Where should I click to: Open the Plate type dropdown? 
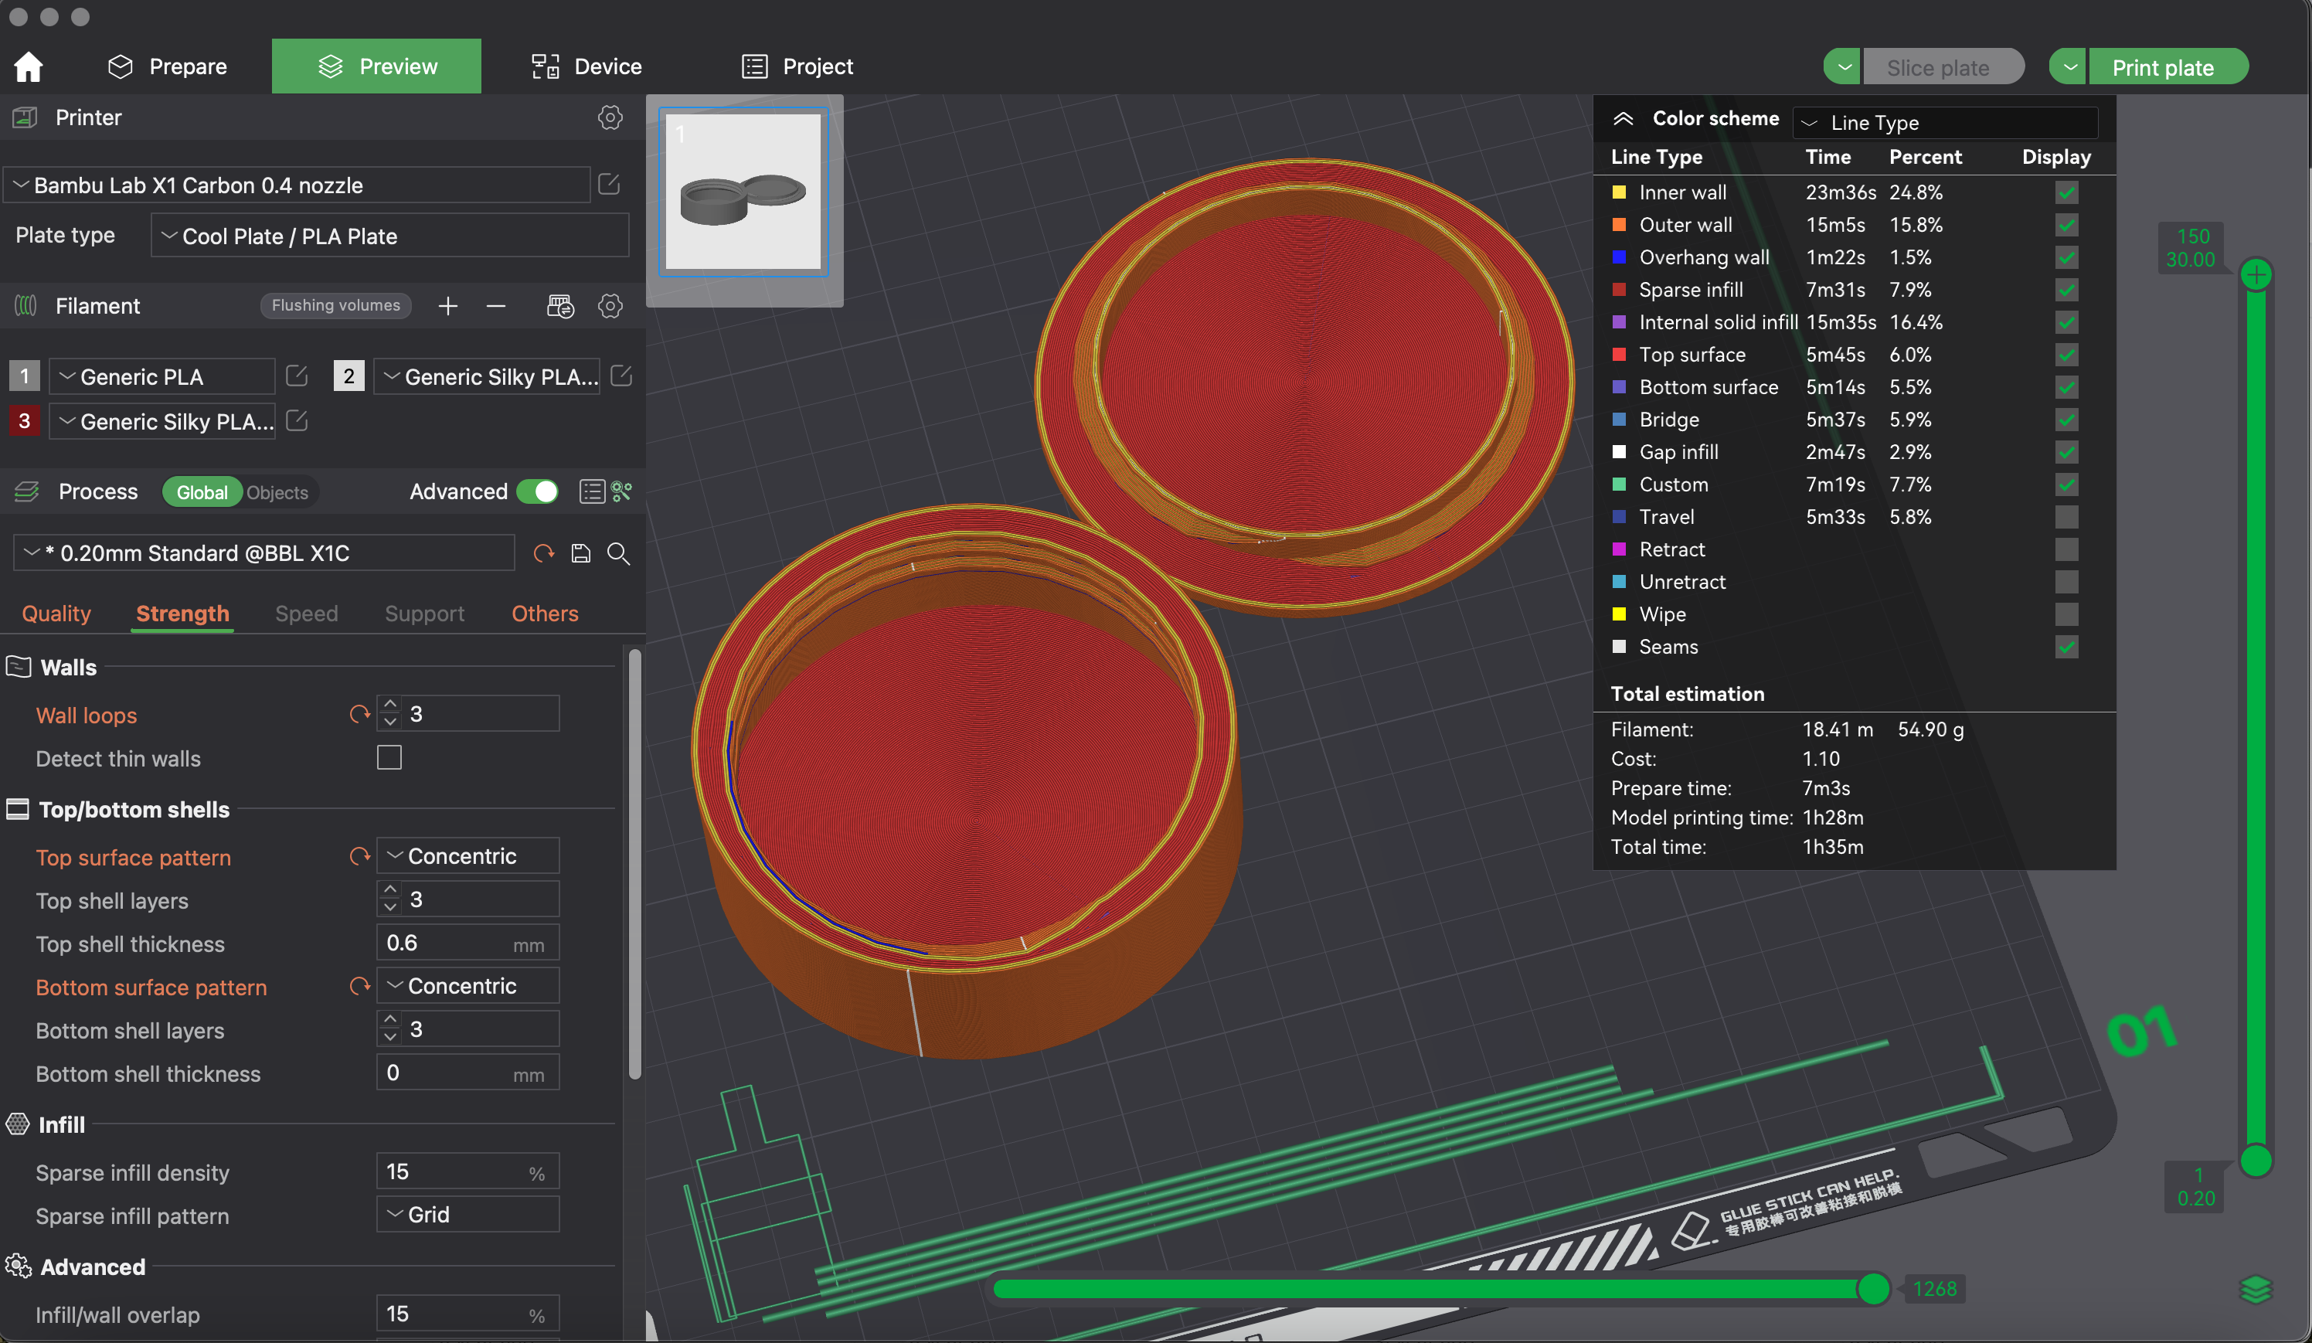click(390, 236)
